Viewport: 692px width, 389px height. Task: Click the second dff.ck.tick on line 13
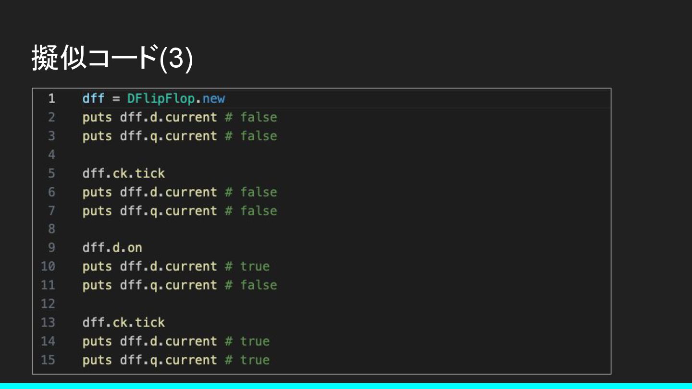coord(124,322)
